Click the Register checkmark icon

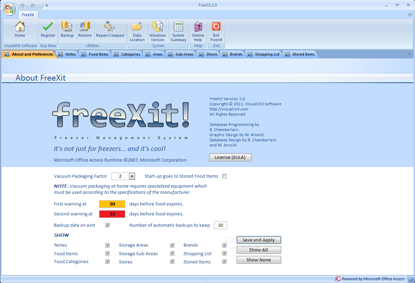coord(48,26)
